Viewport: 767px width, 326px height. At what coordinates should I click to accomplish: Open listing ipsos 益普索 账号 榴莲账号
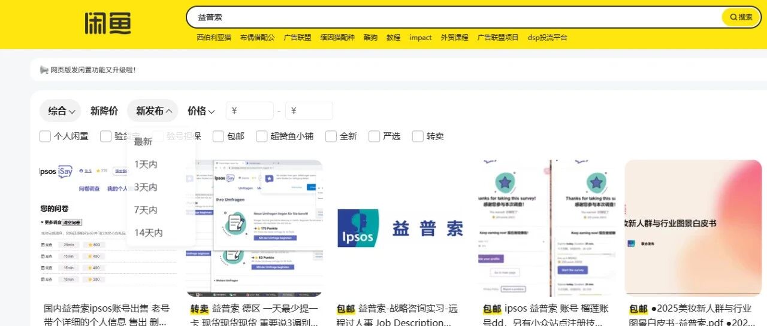tap(546, 315)
